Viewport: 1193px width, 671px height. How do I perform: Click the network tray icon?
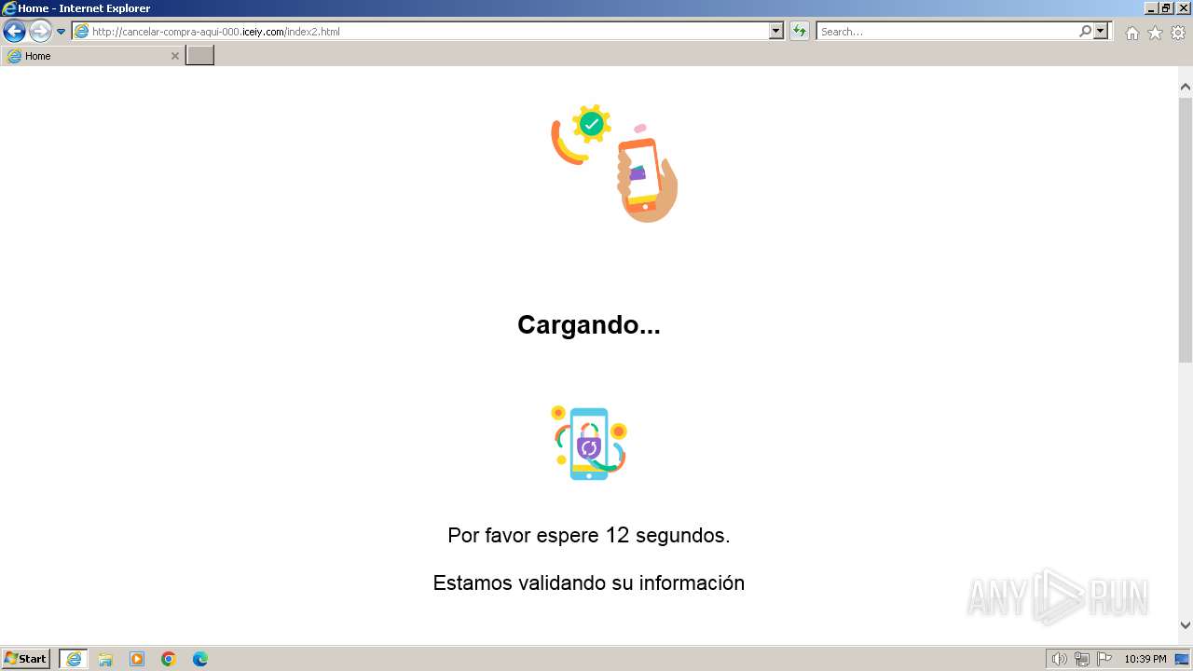[1082, 659]
